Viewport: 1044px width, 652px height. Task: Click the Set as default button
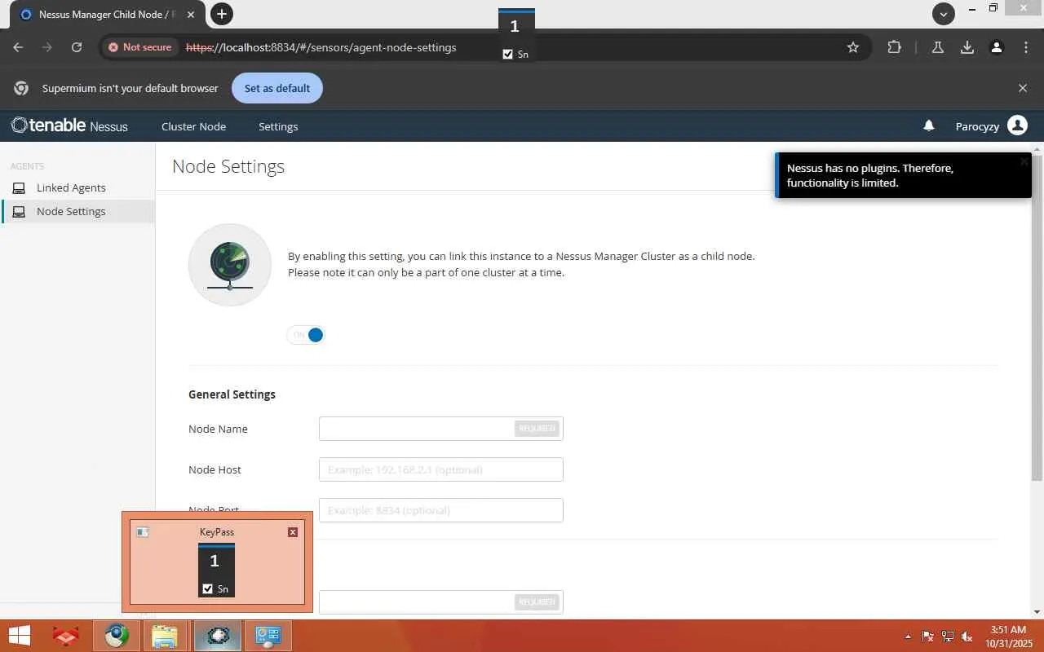[277, 88]
